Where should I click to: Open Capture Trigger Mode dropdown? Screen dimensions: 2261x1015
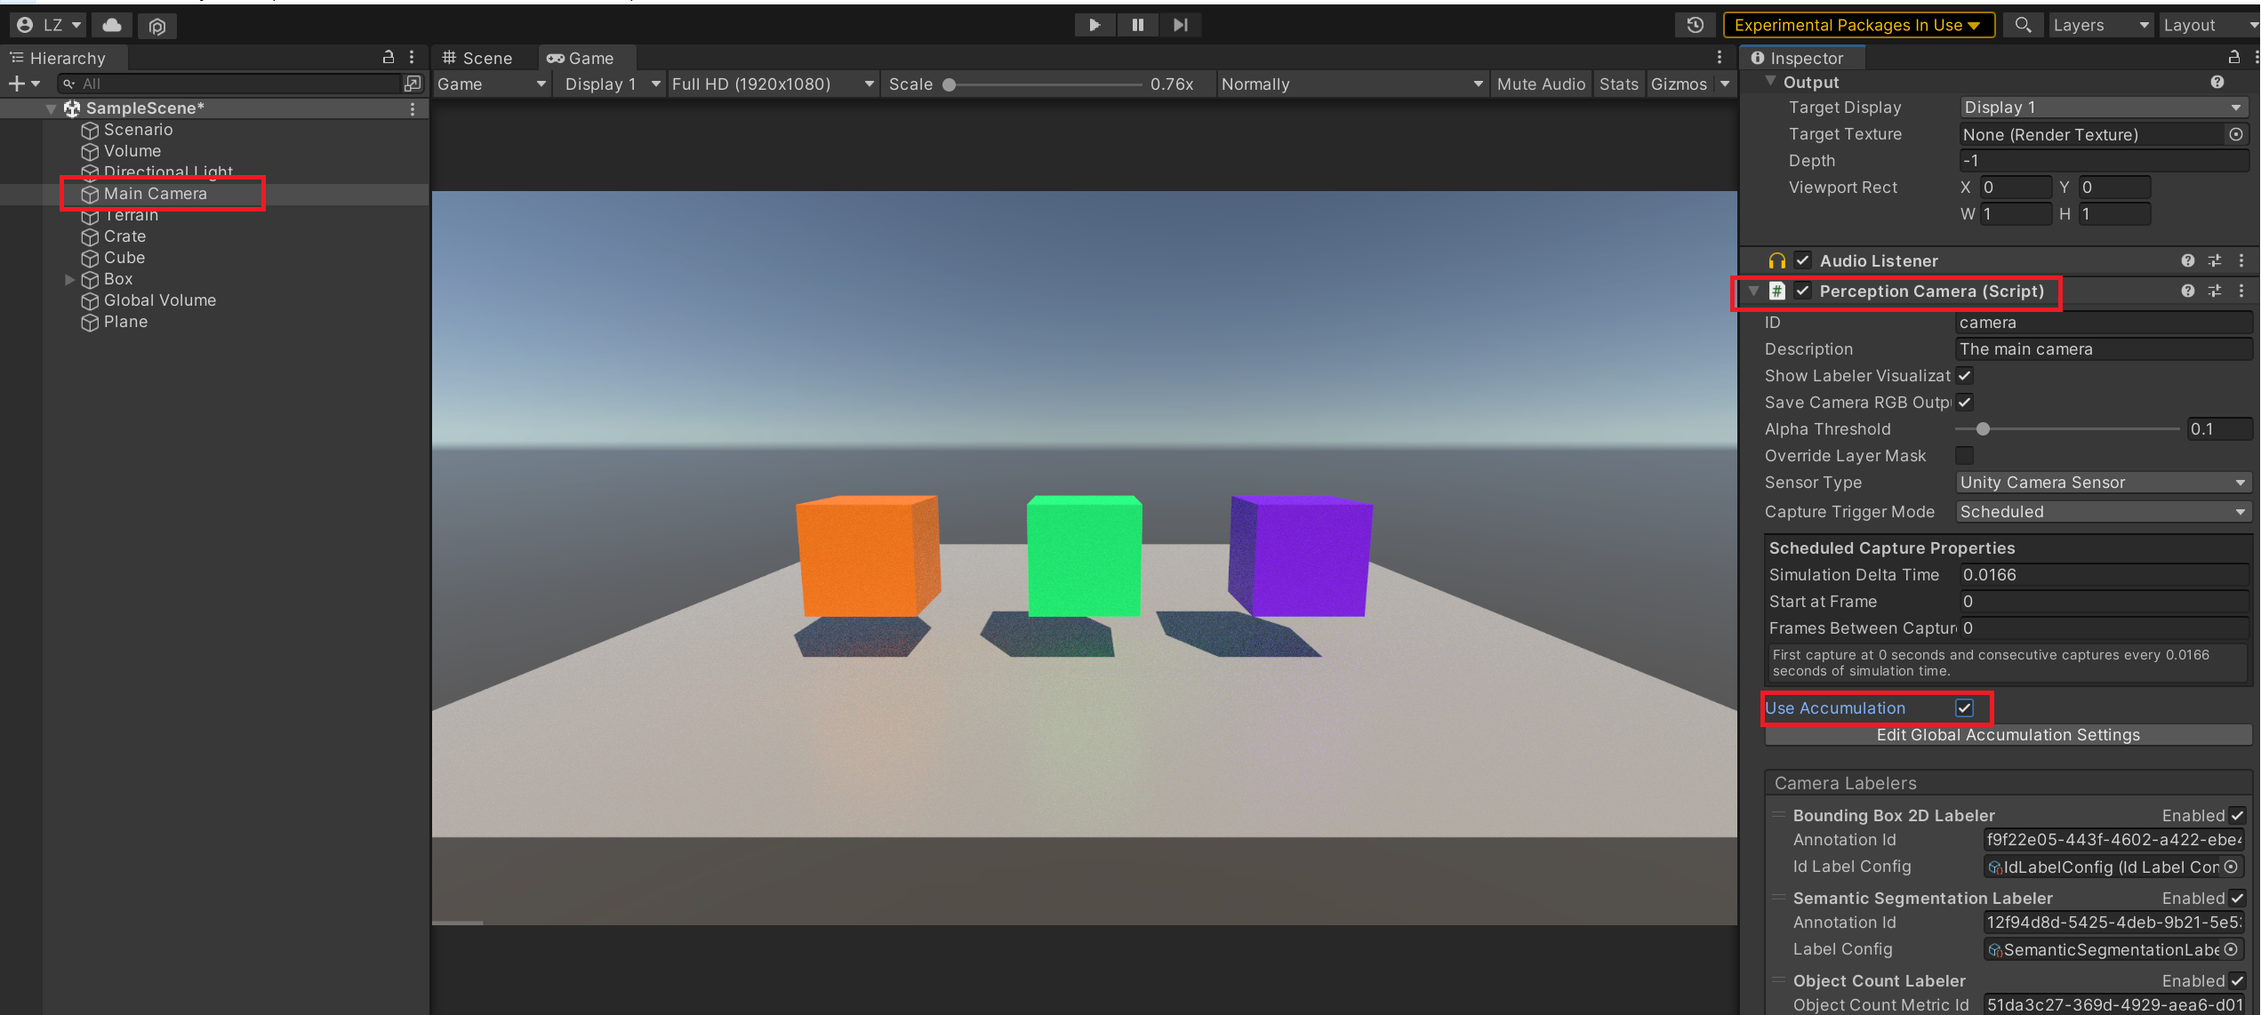(x=2102, y=511)
